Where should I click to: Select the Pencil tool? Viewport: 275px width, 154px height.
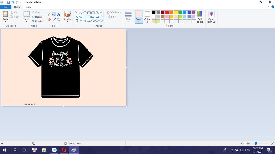click(49, 14)
